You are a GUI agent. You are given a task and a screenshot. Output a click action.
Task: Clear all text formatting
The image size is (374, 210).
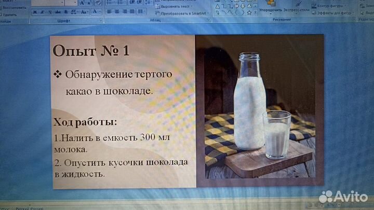point(98,3)
